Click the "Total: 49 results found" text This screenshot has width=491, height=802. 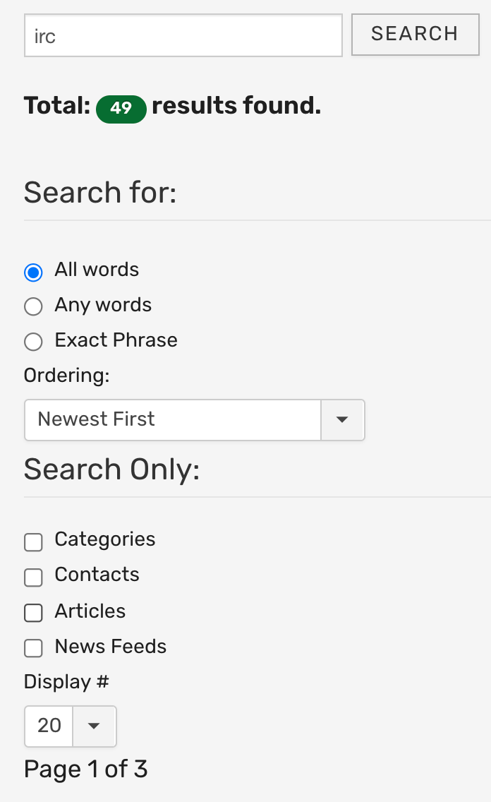pyautogui.click(x=172, y=105)
